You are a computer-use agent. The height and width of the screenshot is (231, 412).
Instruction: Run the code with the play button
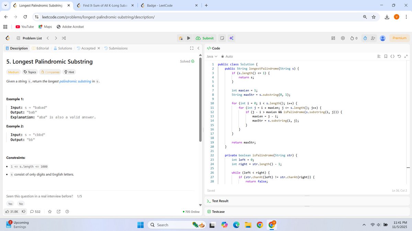click(188, 38)
